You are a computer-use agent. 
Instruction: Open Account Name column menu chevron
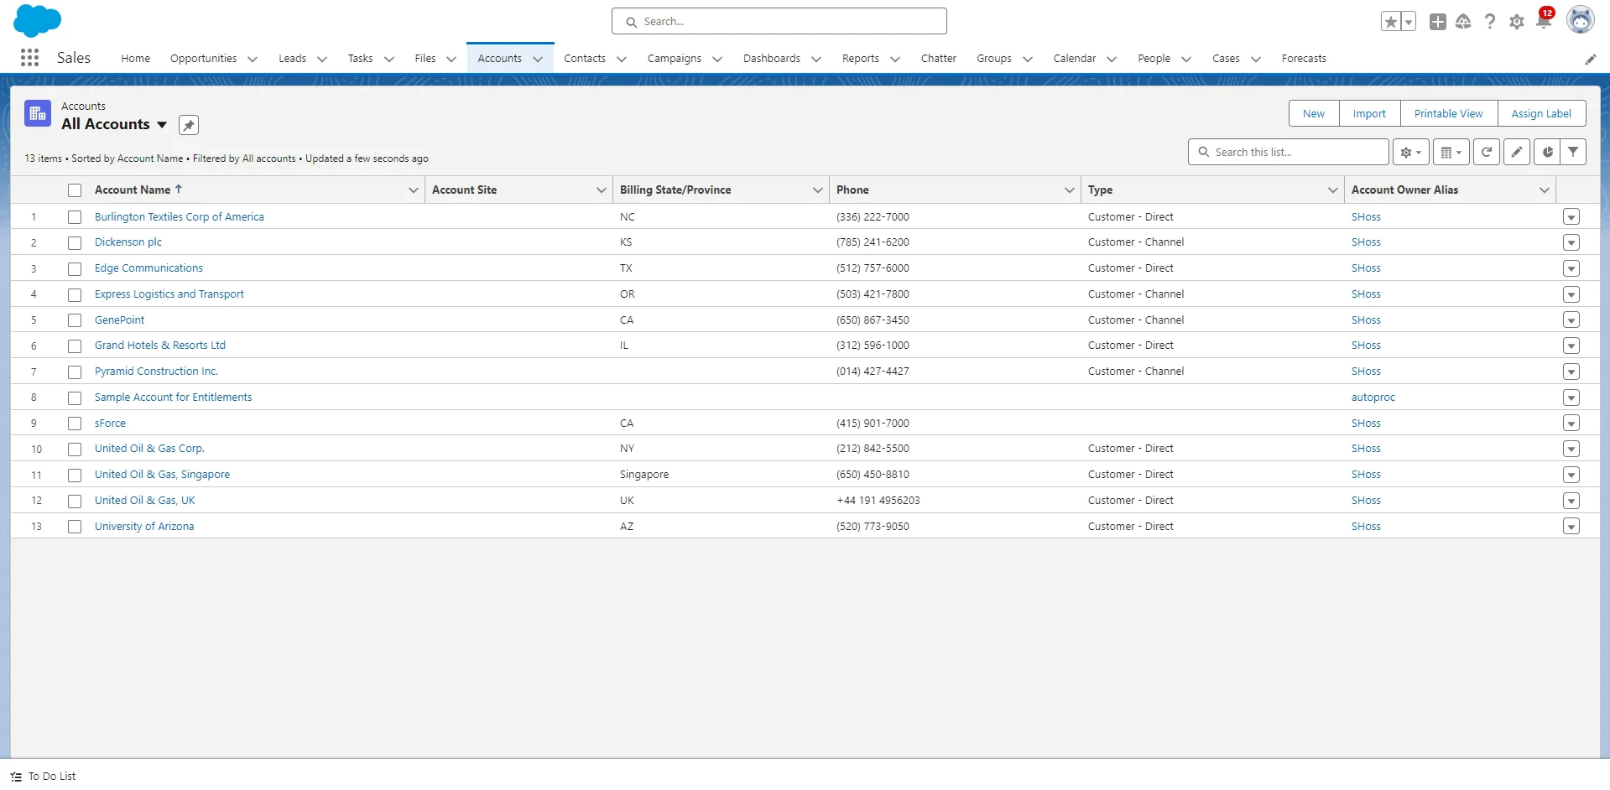(x=414, y=190)
